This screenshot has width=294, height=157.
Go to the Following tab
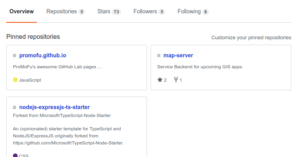tap(193, 11)
